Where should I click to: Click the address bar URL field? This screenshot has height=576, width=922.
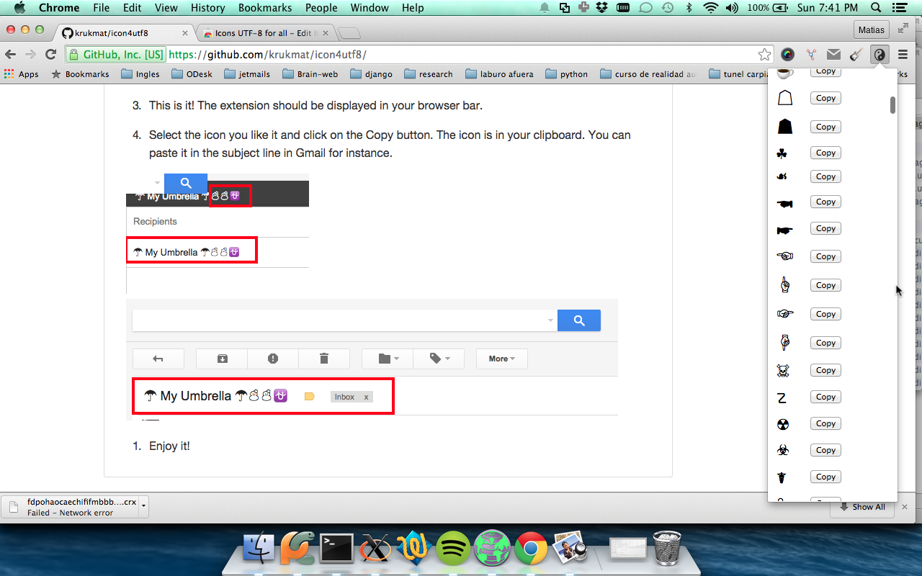(x=418, y=55)
